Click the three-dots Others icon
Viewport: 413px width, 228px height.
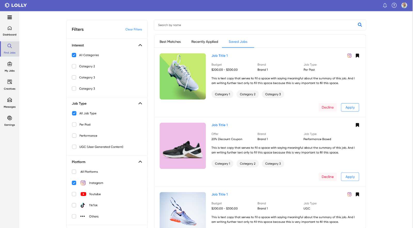click(x=83, y=216)
